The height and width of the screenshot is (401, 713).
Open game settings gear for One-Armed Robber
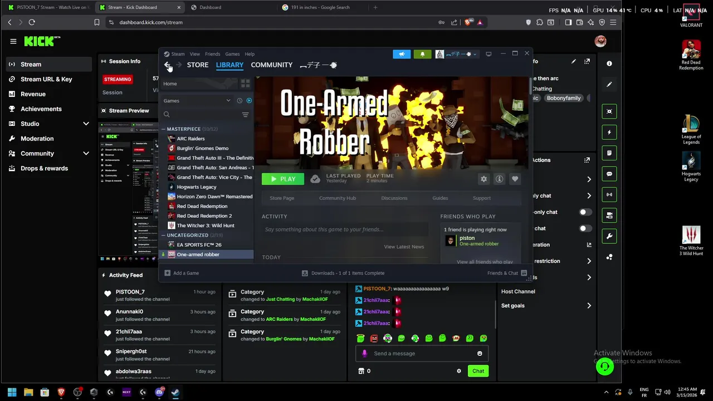(484, 179)
